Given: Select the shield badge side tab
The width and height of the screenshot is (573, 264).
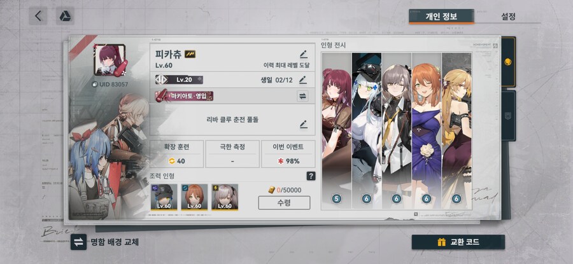Looking at the screenshot, I should 508,116.
